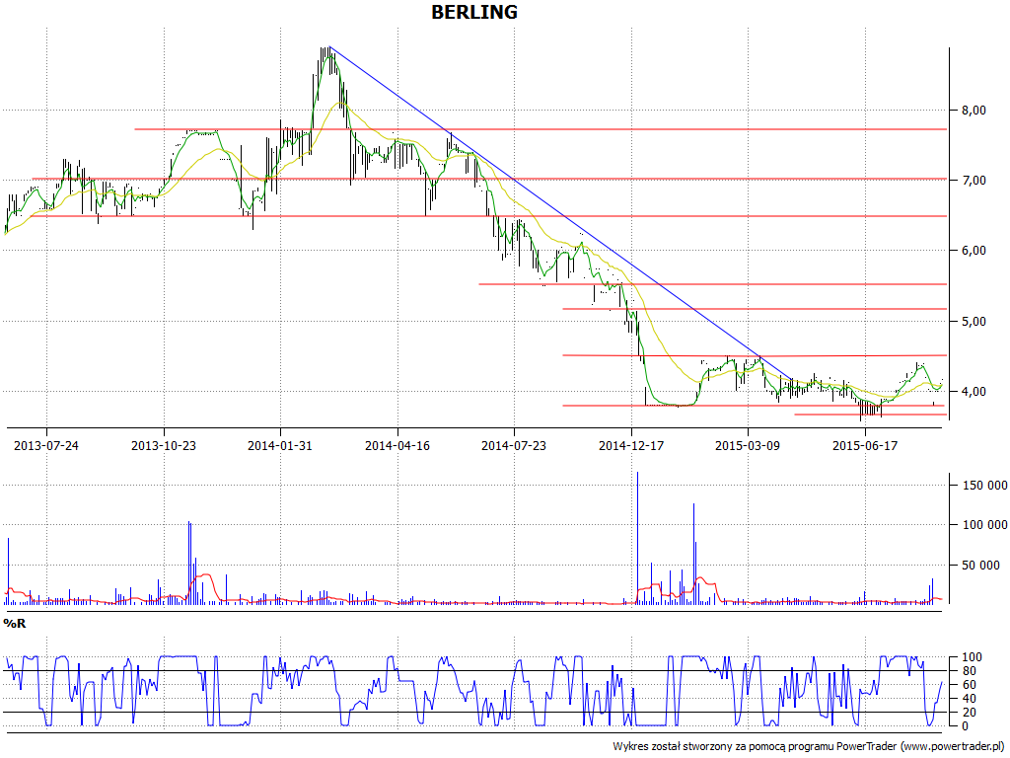Select the 100 value on the %R axis
Viewport: 1010px width, 758px height.
tap(972, 657)
